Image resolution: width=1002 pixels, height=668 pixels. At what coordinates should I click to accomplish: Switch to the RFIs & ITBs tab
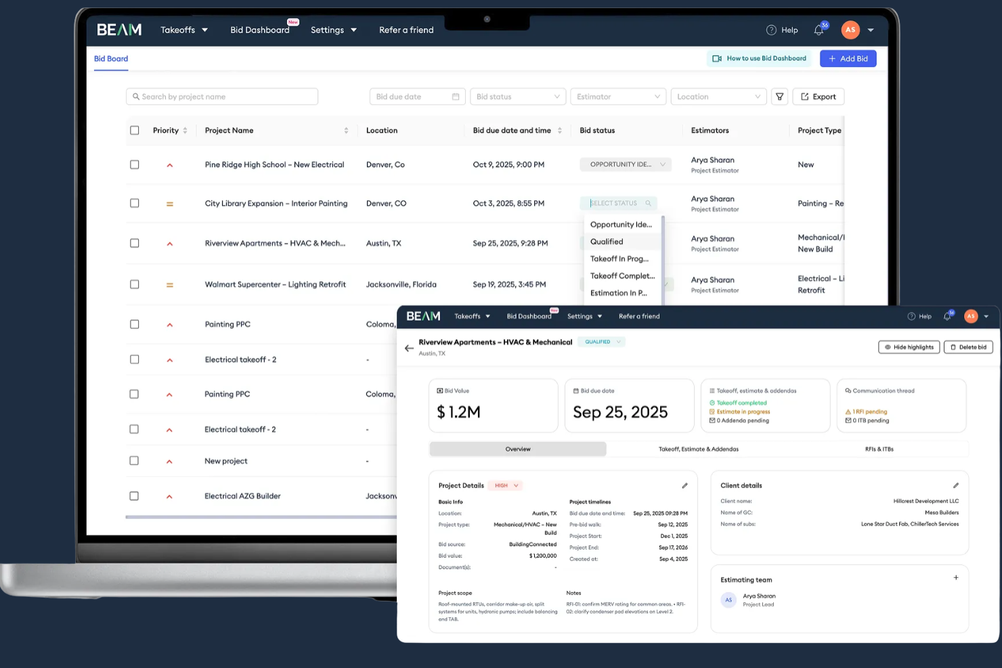(x=879, y=449)
